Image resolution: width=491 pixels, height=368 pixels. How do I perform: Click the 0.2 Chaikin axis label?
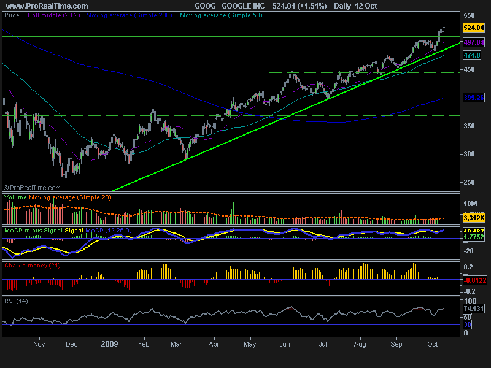(468, 267)
